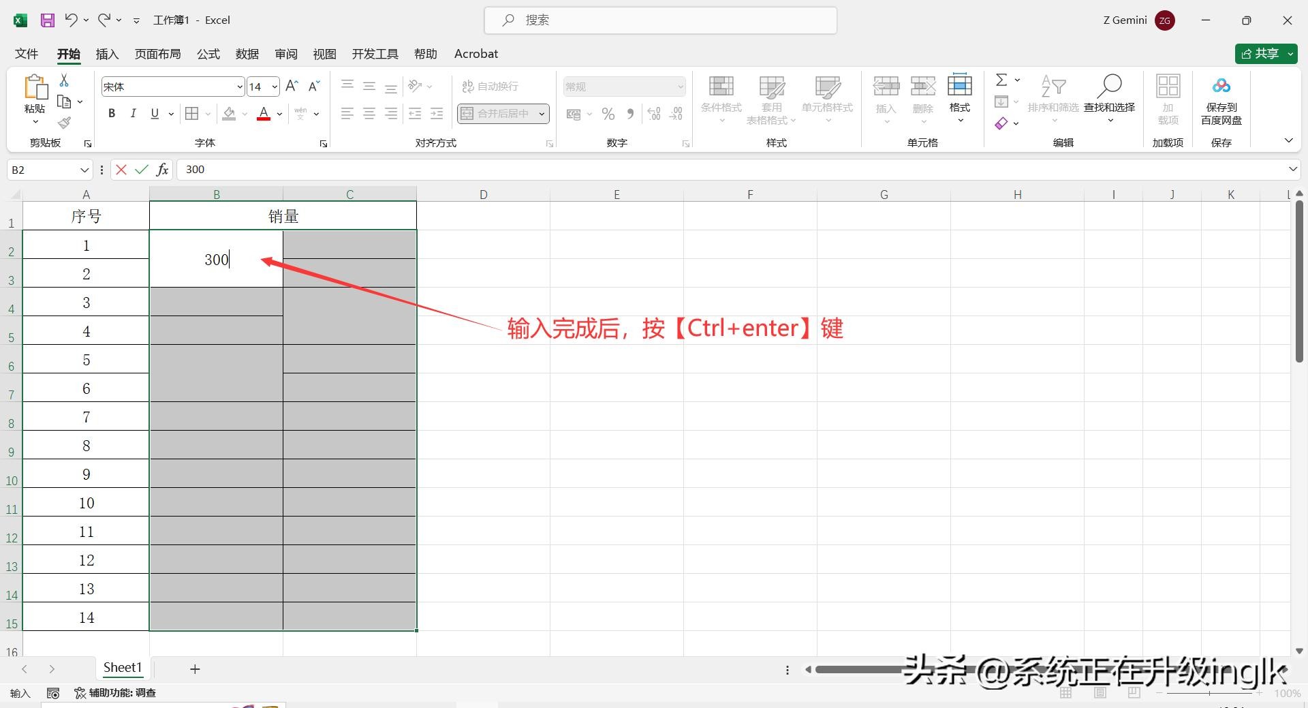Toggle Italic formatting
The height and width of the screenshot is (708, 1308).
click(x=134, y=114)
